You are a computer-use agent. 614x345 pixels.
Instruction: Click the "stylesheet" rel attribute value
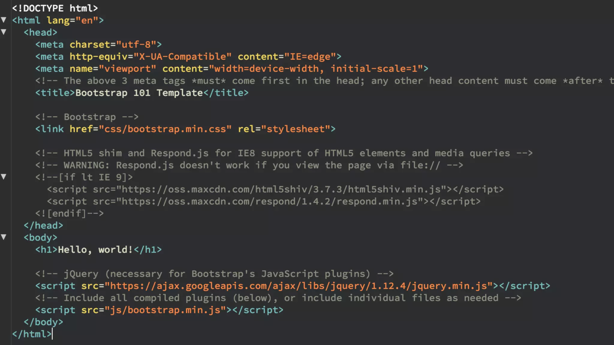(296, 129)
